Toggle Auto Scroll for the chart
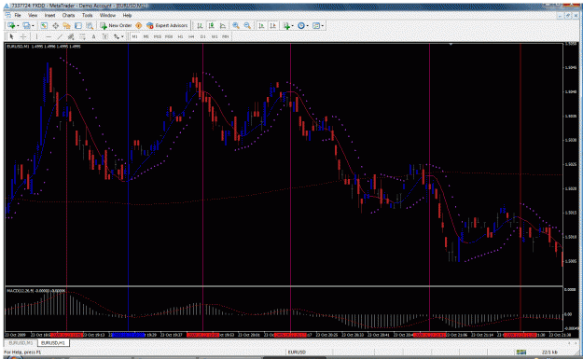The height and width of the screenshot is (359, 583). 261,25
